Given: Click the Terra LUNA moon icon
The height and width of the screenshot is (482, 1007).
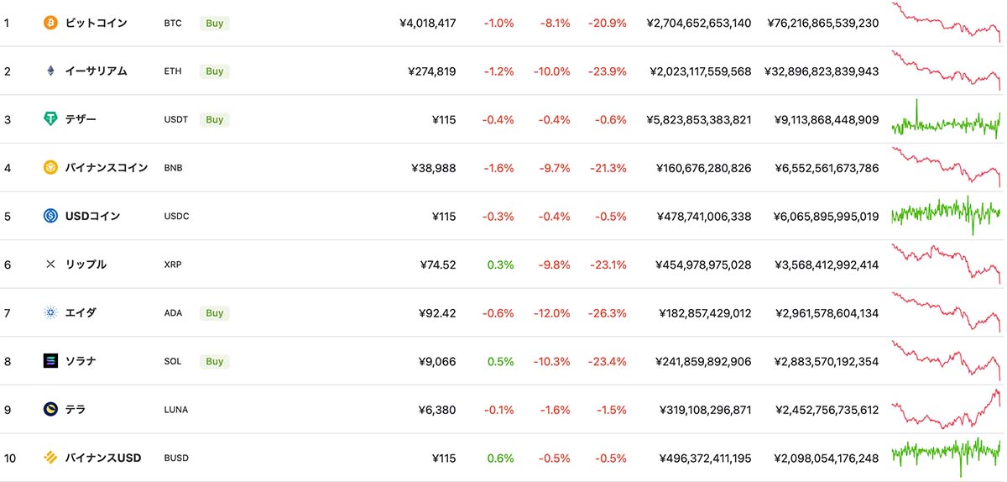Looking at the screenshot, I should [50, 409].
